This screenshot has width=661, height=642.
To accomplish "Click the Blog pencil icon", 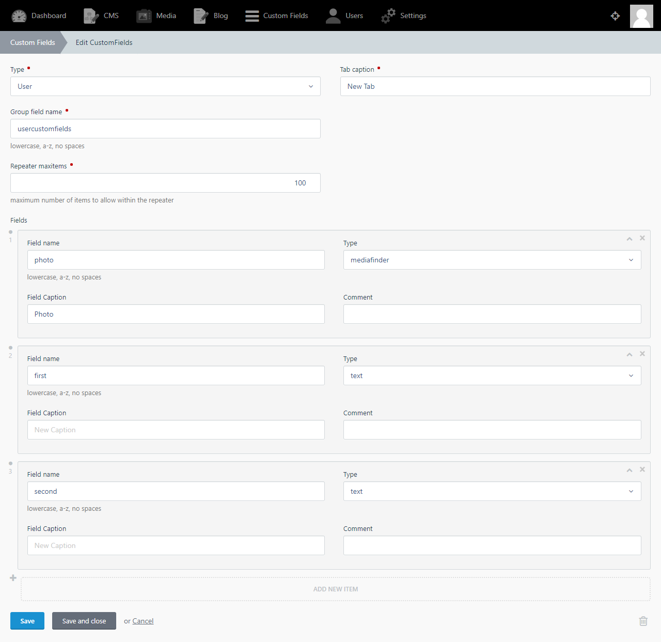I will pos(201,16).
